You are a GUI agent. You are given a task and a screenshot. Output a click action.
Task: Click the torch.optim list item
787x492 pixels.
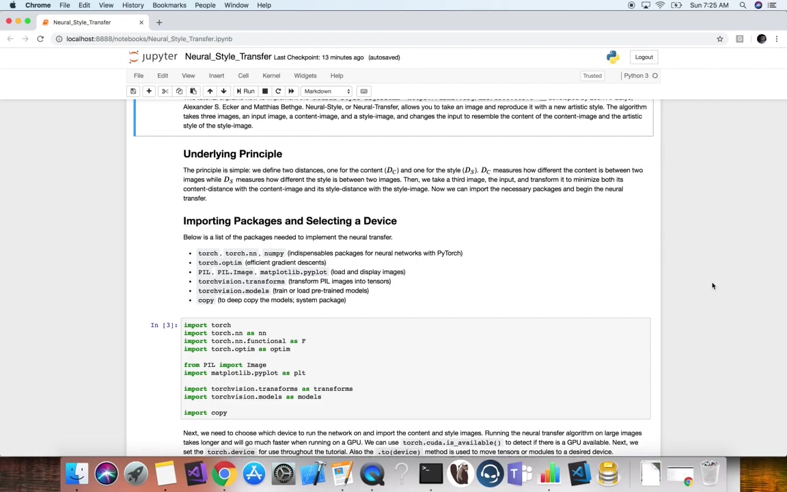click(262, 262)
